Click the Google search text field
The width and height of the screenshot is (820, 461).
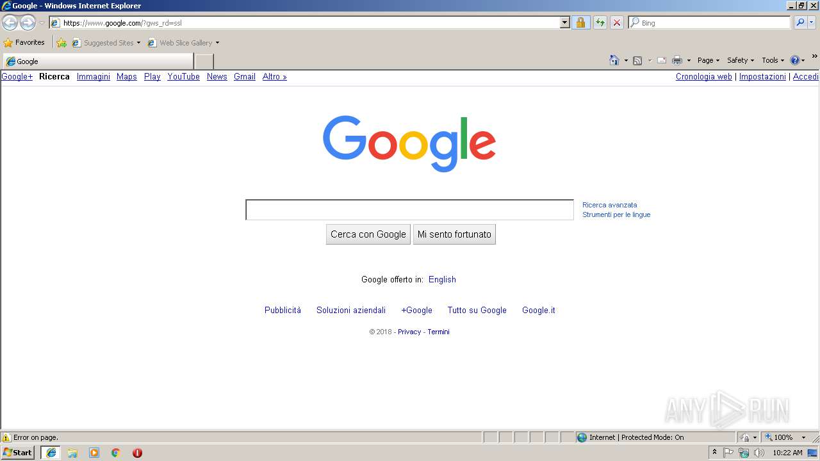pyautogui.click(x=410, y=210)
